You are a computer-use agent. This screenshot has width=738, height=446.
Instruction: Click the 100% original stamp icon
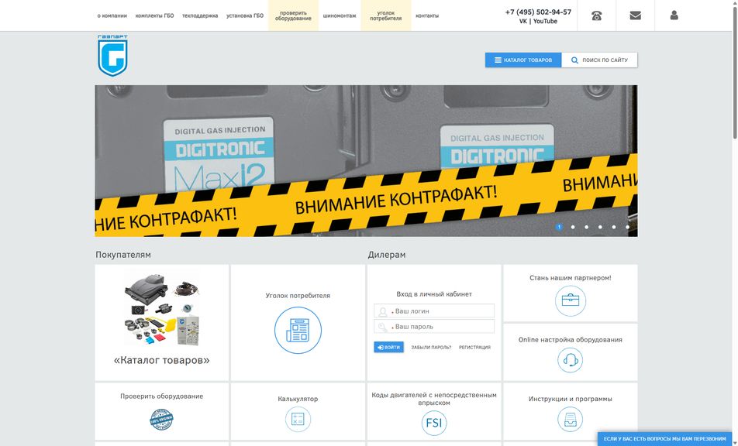161,419
